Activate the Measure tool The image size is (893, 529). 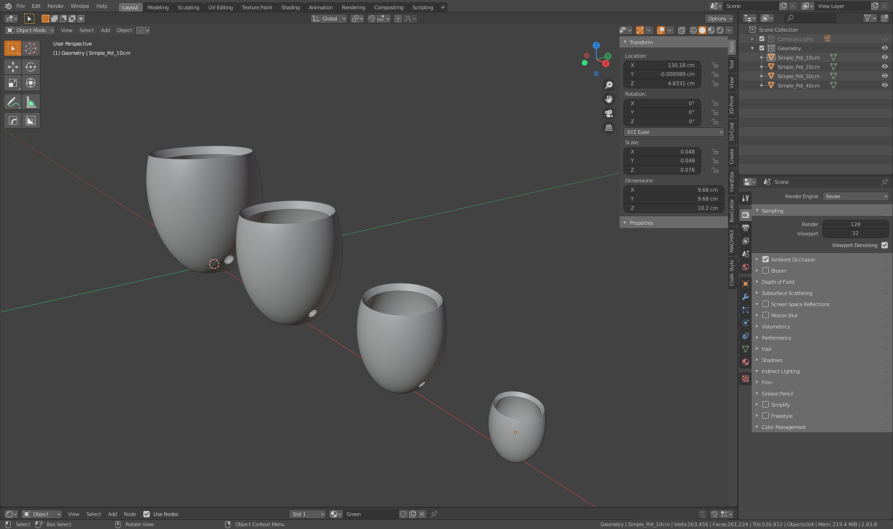click(31, 102)
